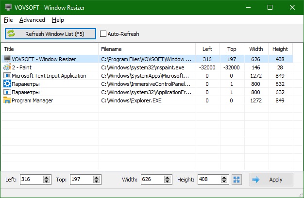This screenshot has height=198, width=304.
Task: Open the Advanced menu
Action: coord(32,20)
